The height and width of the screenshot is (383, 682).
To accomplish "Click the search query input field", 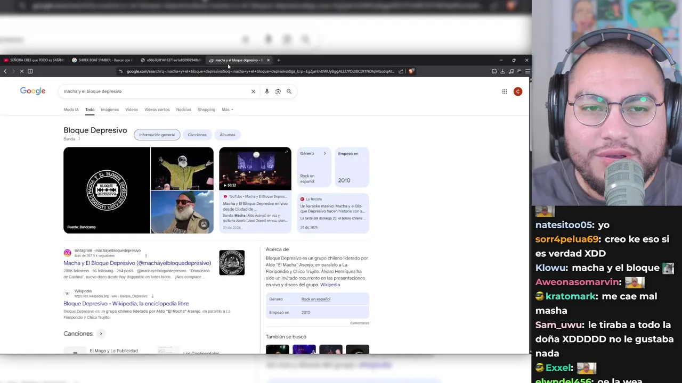I will (x=155, y=91).
